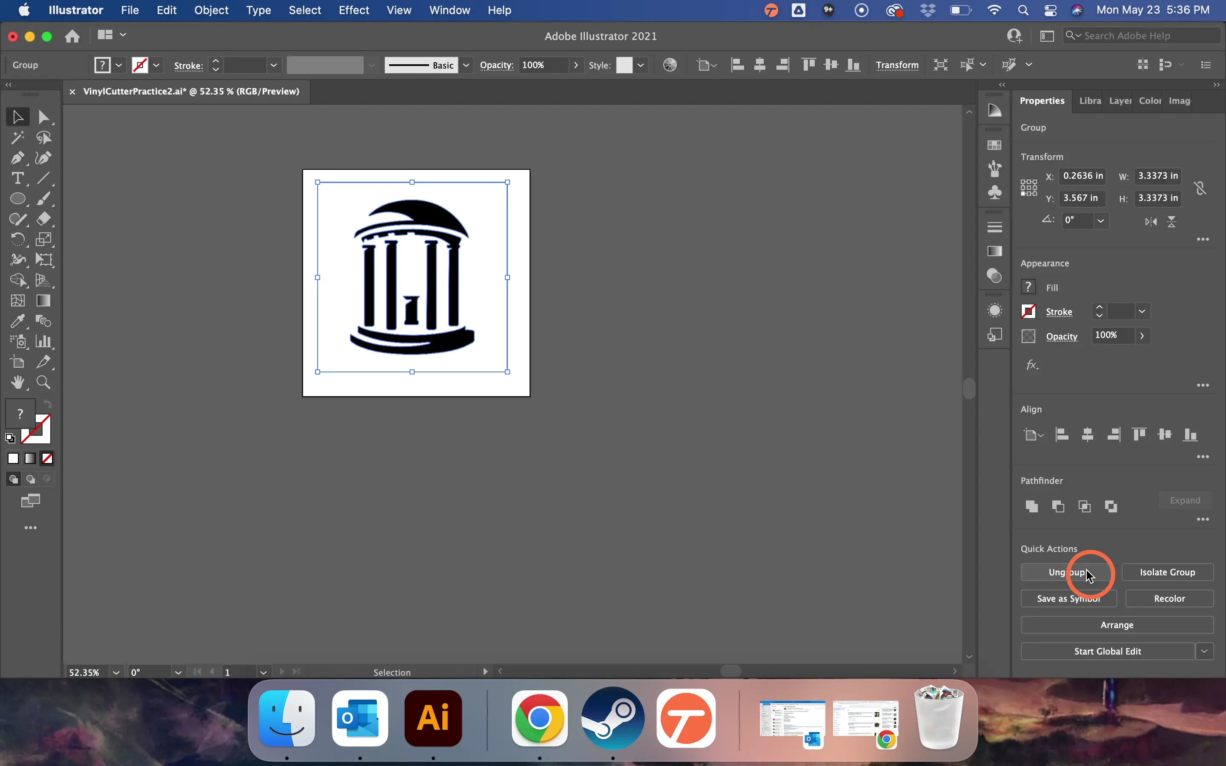Select the Paintbrush tool

43,199
